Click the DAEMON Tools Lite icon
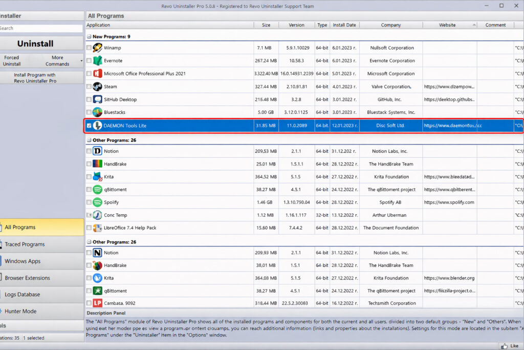Viewport: 524px width, 350px height. coord(97,126)
